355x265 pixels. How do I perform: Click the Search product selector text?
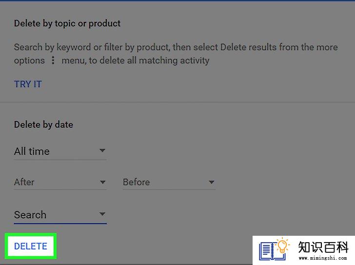[x=30, y=215]
